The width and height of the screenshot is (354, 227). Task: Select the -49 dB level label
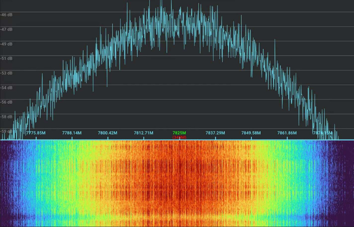(6, 44)
